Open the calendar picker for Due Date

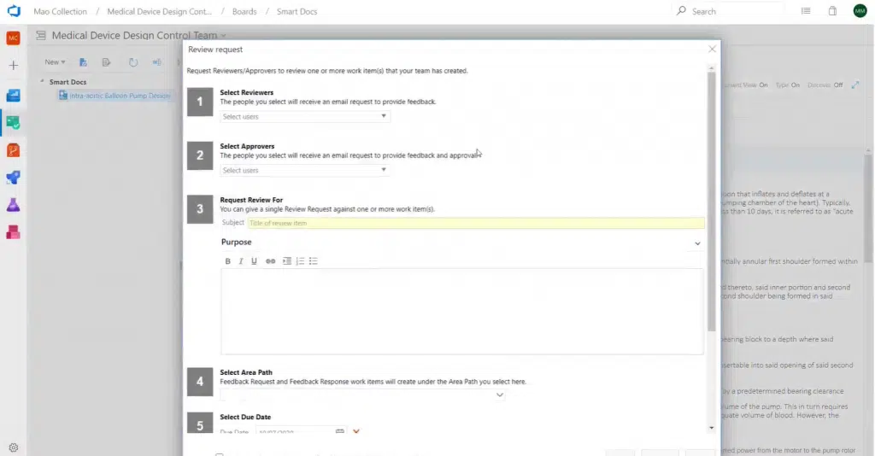(x=339, y=431)
